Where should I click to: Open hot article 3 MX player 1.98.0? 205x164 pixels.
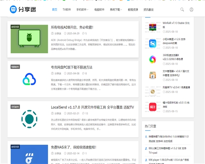169,161
